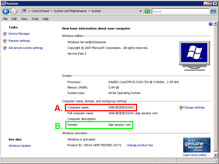Open the address bar history dropdown
The width and height of the screenshot is (219, 164).
[140, 11]
